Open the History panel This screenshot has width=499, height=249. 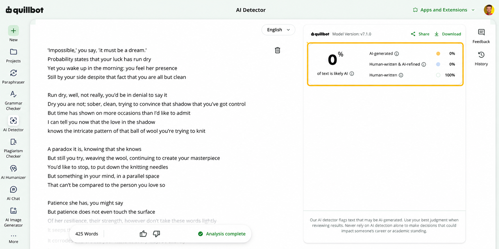(481, 58)
